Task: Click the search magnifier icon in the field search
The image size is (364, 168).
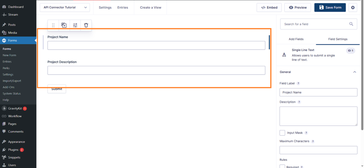Action: click(351, 24)
